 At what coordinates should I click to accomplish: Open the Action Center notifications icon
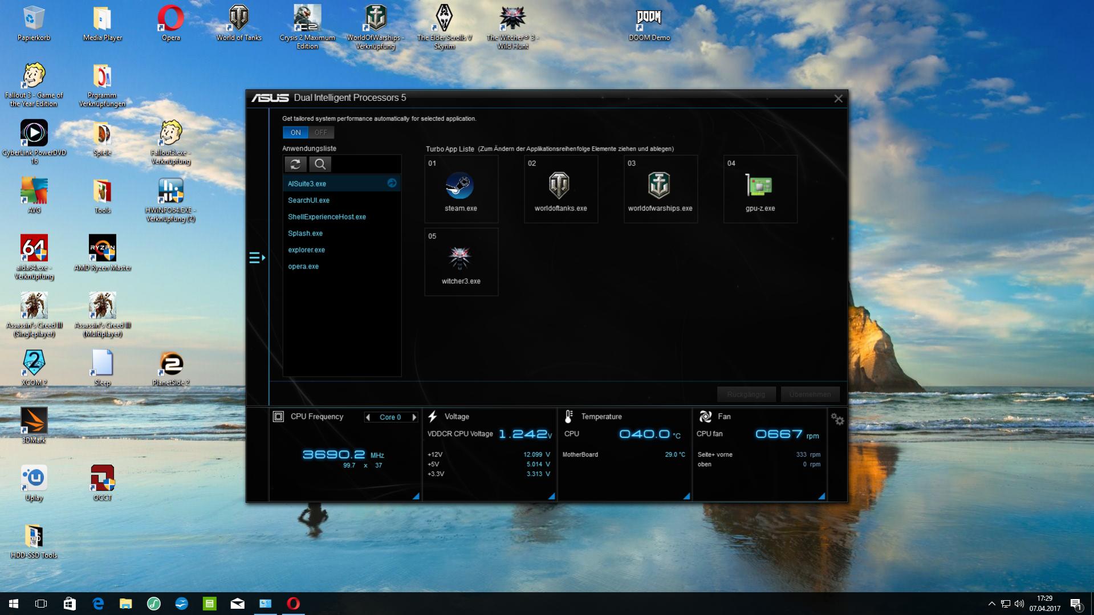click(x=1076, y=604)
